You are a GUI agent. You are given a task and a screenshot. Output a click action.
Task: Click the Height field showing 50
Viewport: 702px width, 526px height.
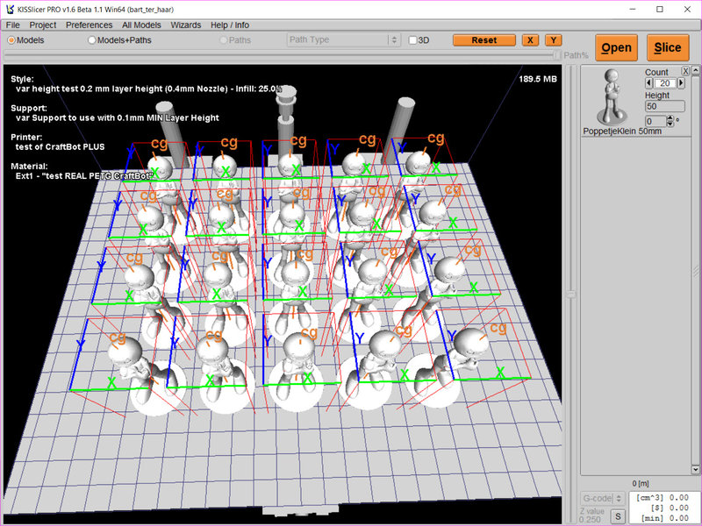[x=665, y=106]
